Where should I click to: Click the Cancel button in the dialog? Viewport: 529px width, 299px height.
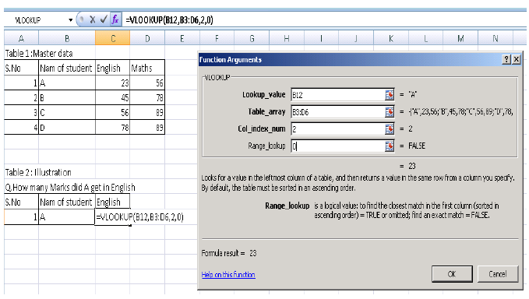click(x=498, y=274)
